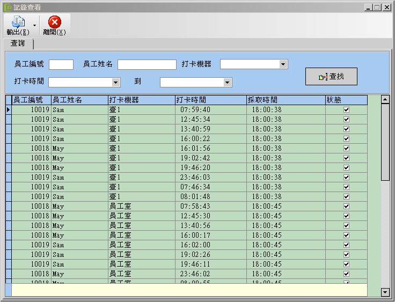Toggle status checkbox for the 16:01:56 row
Image resolution: width=395 pixels, height=302 pixels.
[x=346, y=148]
